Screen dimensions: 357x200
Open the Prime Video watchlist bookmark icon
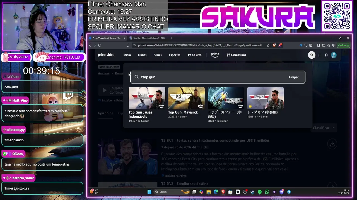tap(326, 55)
